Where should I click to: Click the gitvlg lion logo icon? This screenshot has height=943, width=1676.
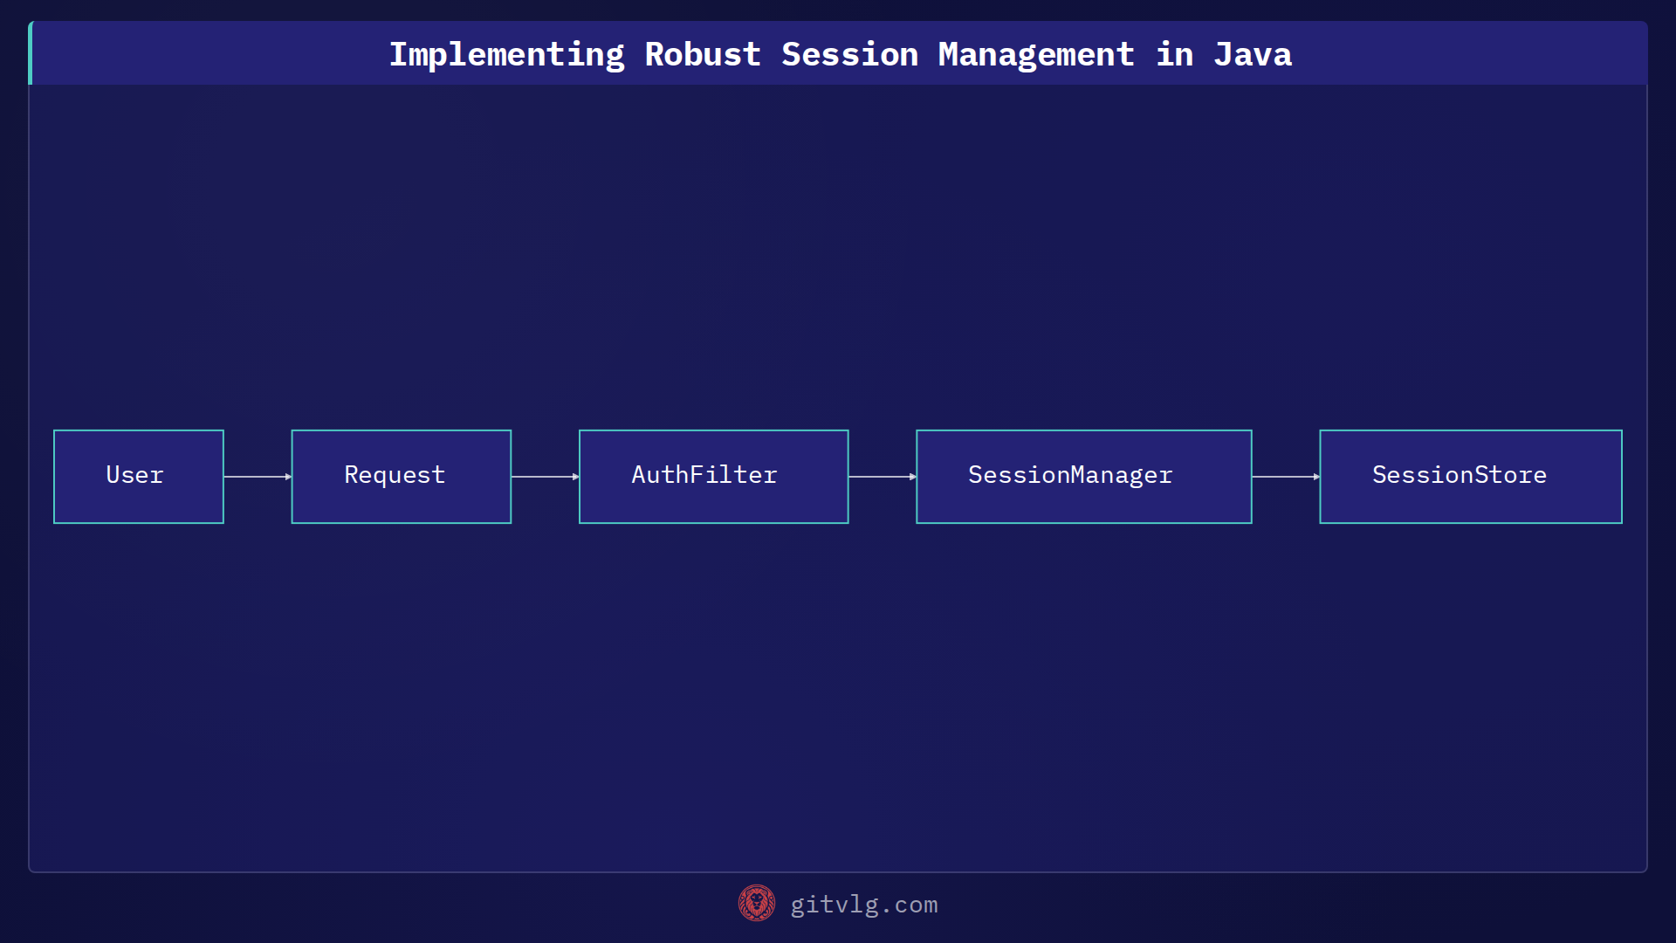(757, 904)
